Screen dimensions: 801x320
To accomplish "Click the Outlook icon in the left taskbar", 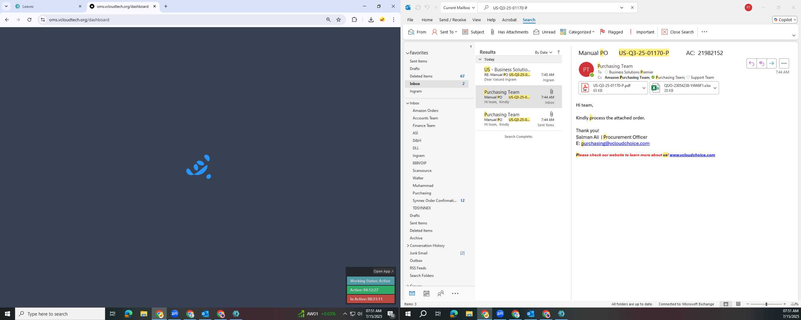I will 205,314.
